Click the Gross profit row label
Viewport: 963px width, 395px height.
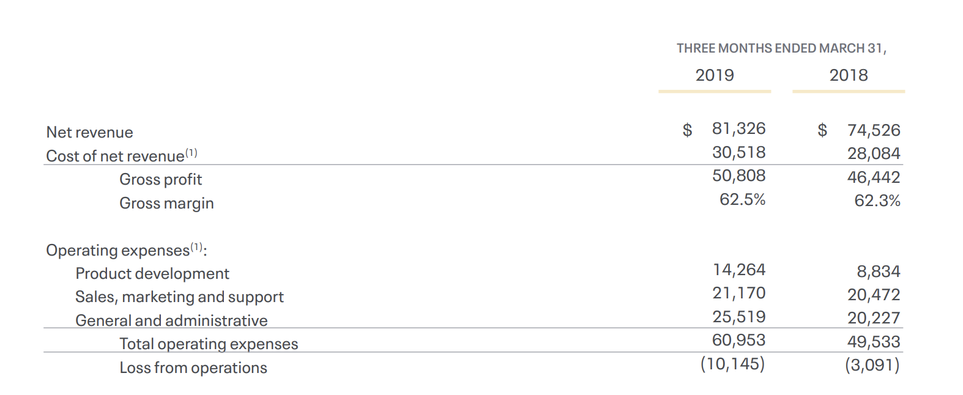click(160, 179)
